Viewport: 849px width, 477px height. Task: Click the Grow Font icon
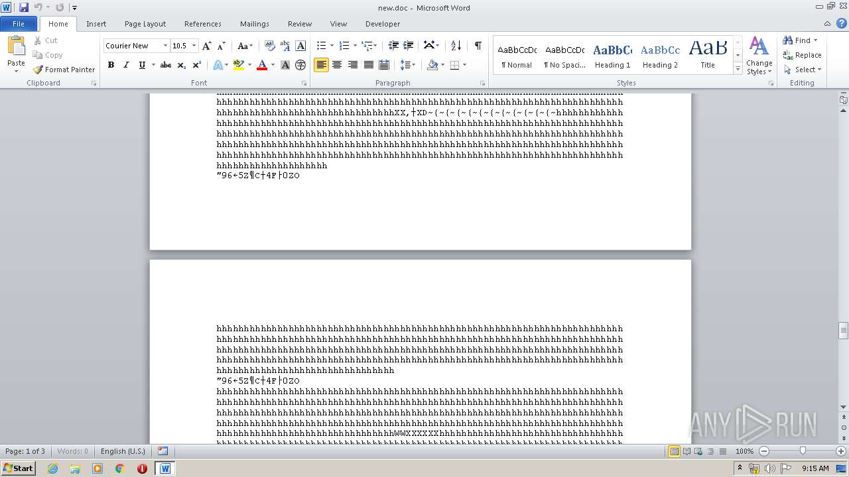(x=206, y=46)
